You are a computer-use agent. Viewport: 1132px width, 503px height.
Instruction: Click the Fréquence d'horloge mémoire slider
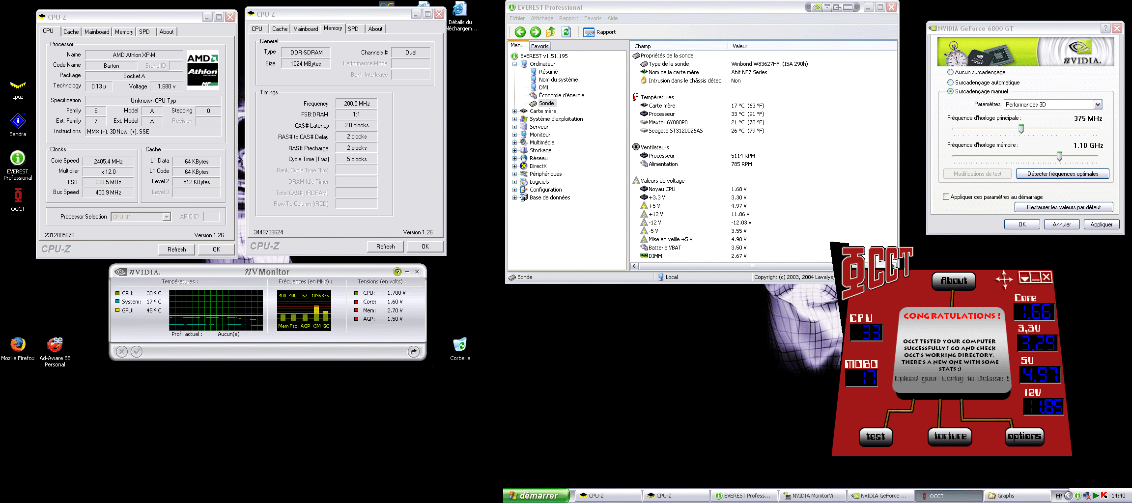click(1059, 156)
